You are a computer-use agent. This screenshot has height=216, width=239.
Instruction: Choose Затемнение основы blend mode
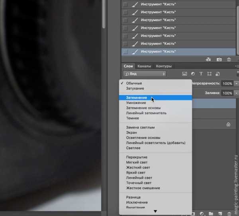tap(155, 108)
